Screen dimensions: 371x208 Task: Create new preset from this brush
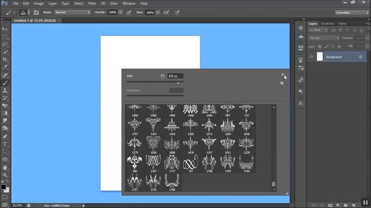pyautogui.click(x=282, y=83)
